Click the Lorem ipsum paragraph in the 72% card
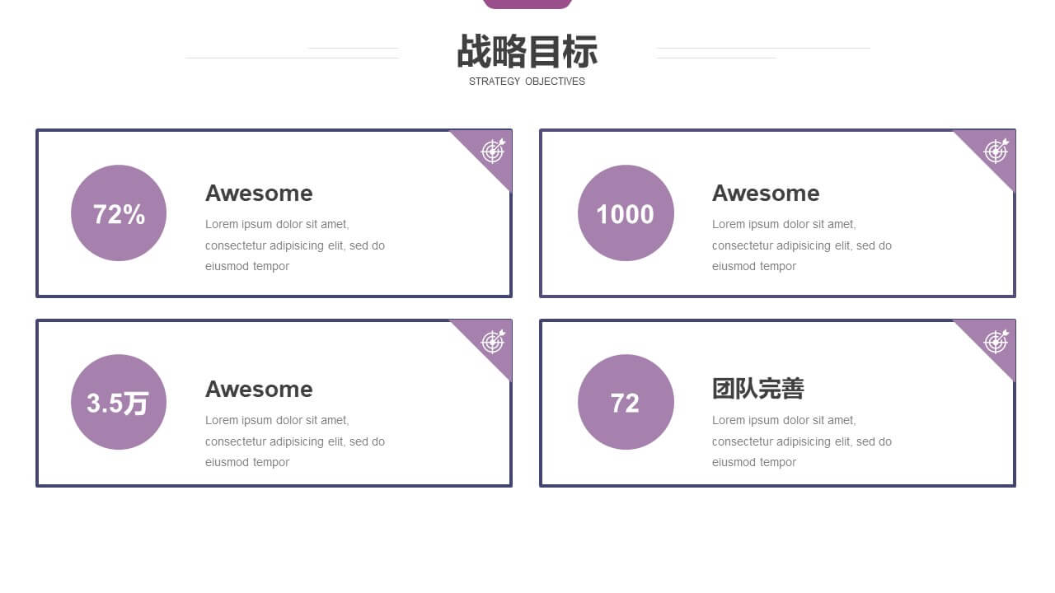Screen dimensions: 1055x593 (x=295, y=245)
